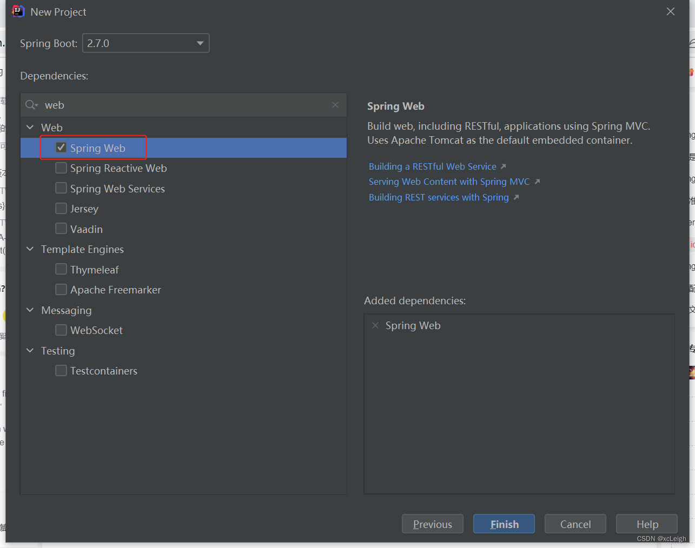Tick the Jersey checkbox
Viewport: 695px width, 548px height.
coord(61,208)
